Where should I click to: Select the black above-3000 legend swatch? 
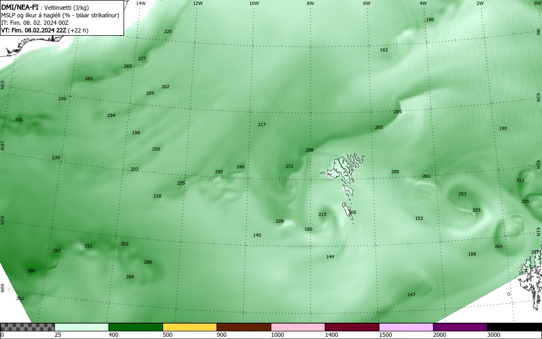click(x=514, y=327)
